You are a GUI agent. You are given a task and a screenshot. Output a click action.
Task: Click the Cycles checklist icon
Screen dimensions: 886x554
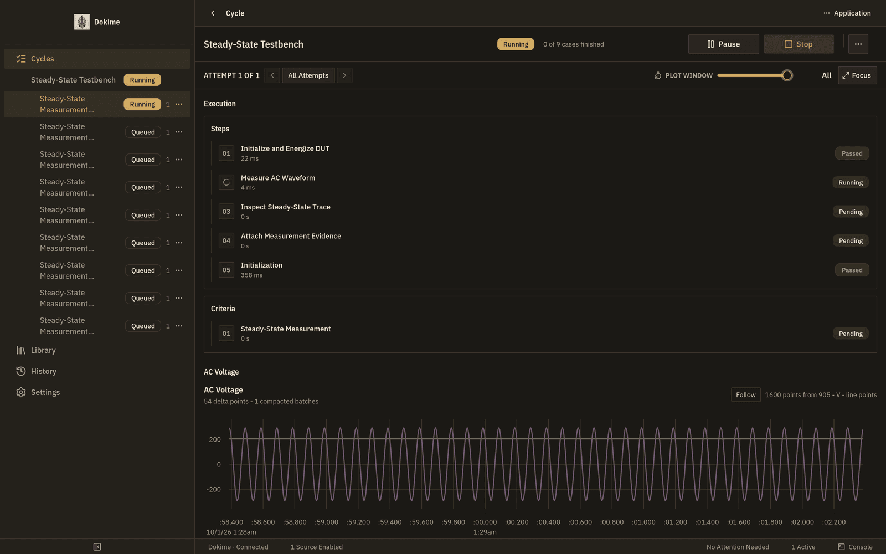pyautogui.click(x=21, y=59)
